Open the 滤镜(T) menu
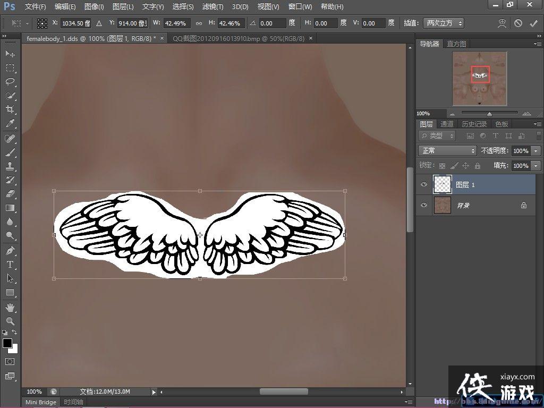This screenshot has height=408, width=544. (213, 7)
